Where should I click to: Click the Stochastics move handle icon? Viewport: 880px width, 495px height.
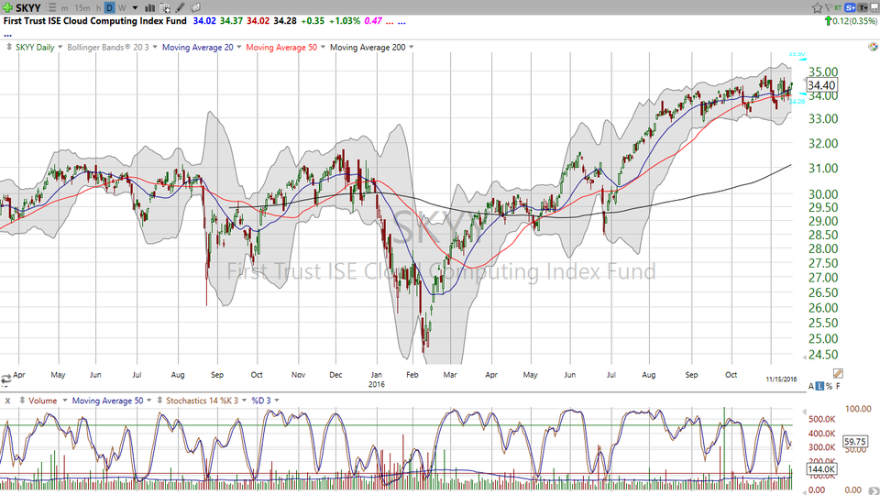(159, 401)
